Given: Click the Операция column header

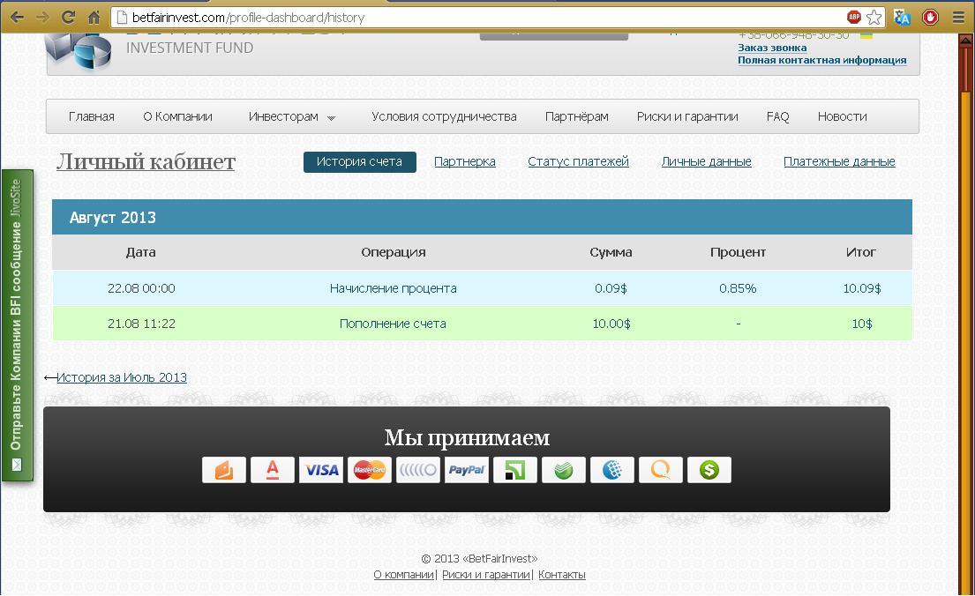Looking at the screenshot, I should [x=393, y=252].
